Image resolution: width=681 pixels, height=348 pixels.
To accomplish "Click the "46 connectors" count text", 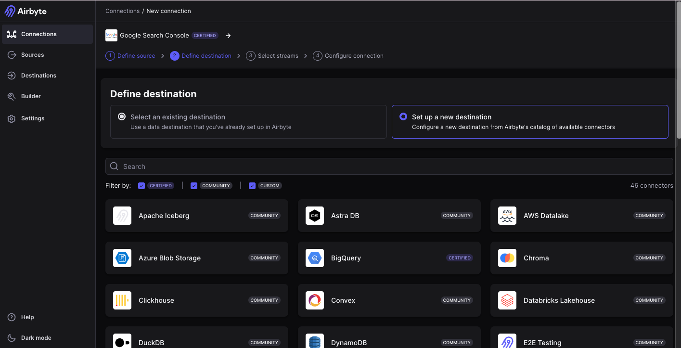I will [x=652, y=186].
